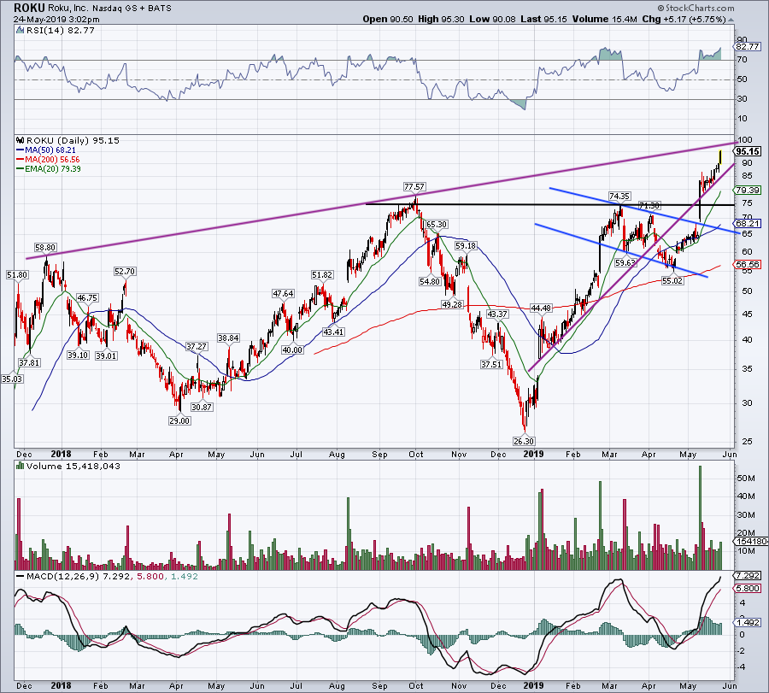This screenshot has width=769, height=693.
Task: Click the green EMA(20) legend line marker
Action: click(21, 168)
